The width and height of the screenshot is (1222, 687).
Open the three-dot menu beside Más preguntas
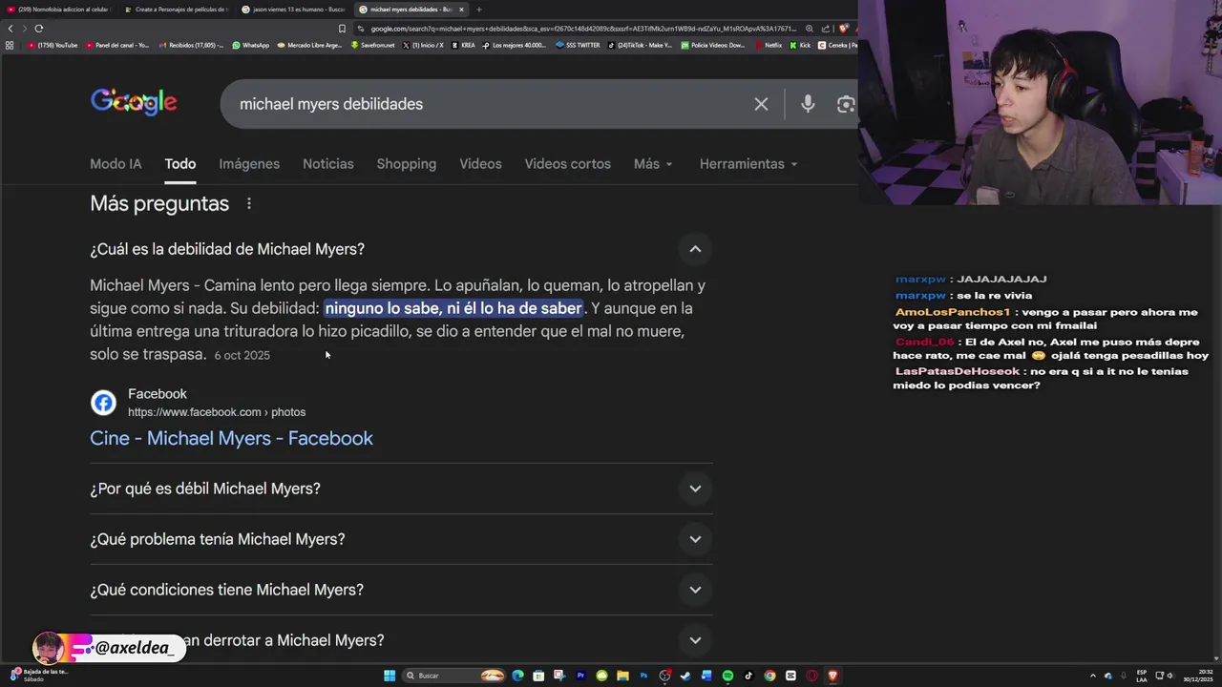(x=249, y=203)
